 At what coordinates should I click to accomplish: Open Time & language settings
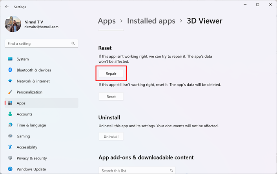click(42, 125)
